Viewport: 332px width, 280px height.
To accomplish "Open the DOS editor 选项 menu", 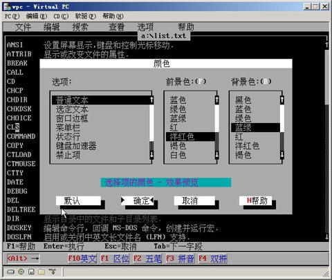I will [x=145, y=27].
